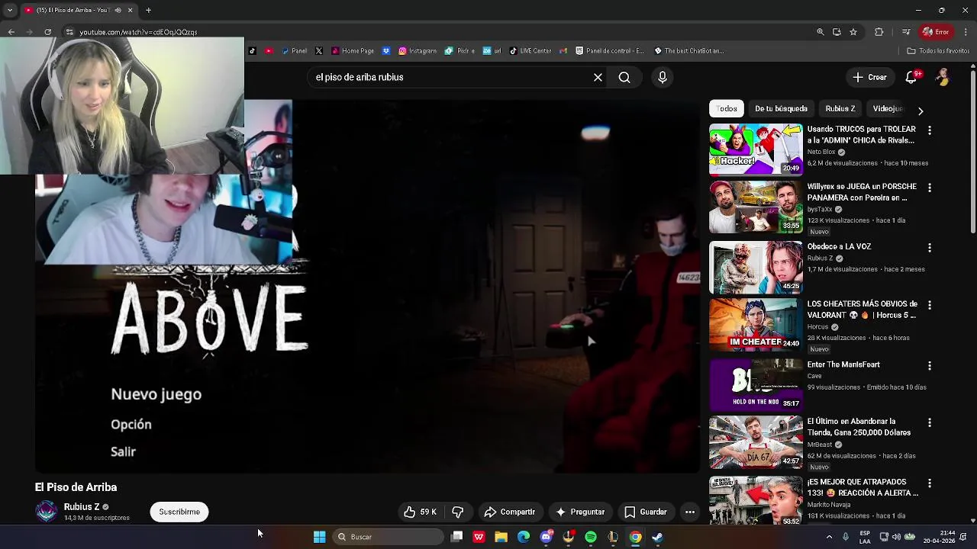The width and height of the screenshot is (977, 549).
Task: Select the Todos filter chip
Action: click(726, 108)
